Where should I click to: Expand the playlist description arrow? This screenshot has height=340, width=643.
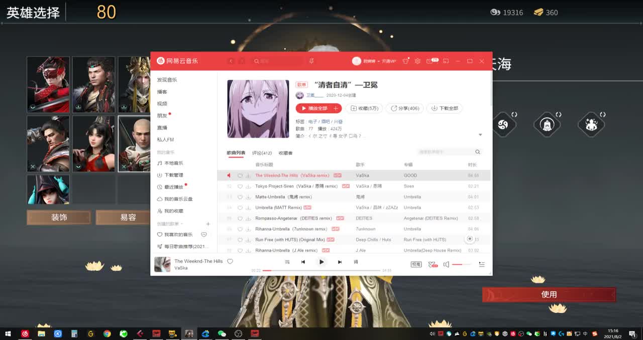coord(480,134)
